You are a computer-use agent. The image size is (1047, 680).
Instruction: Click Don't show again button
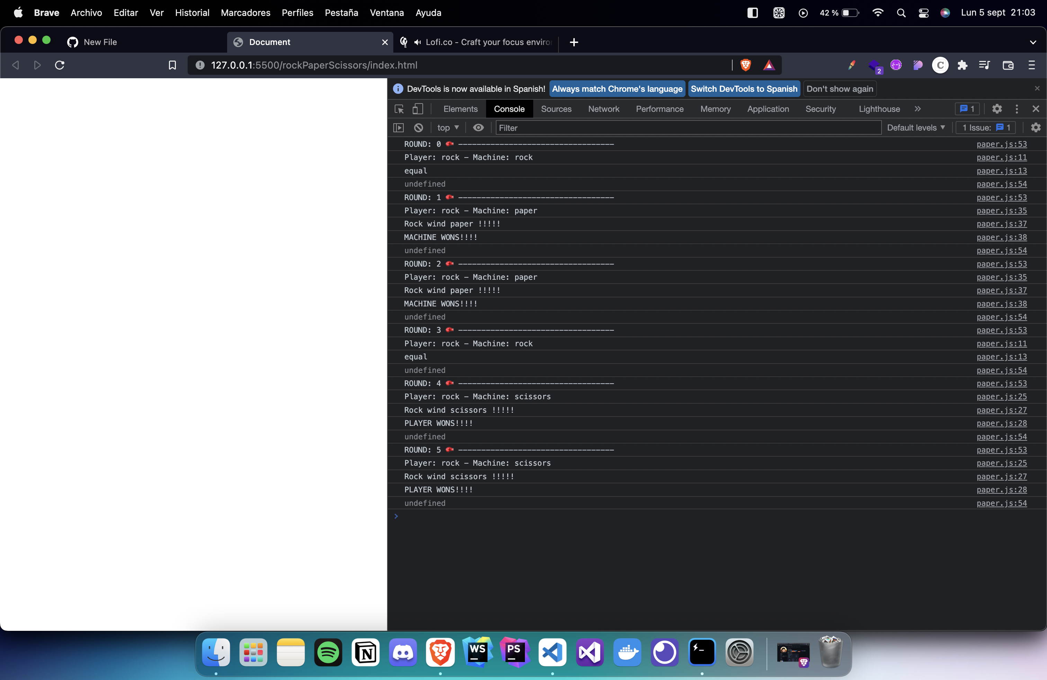(839, 89)
